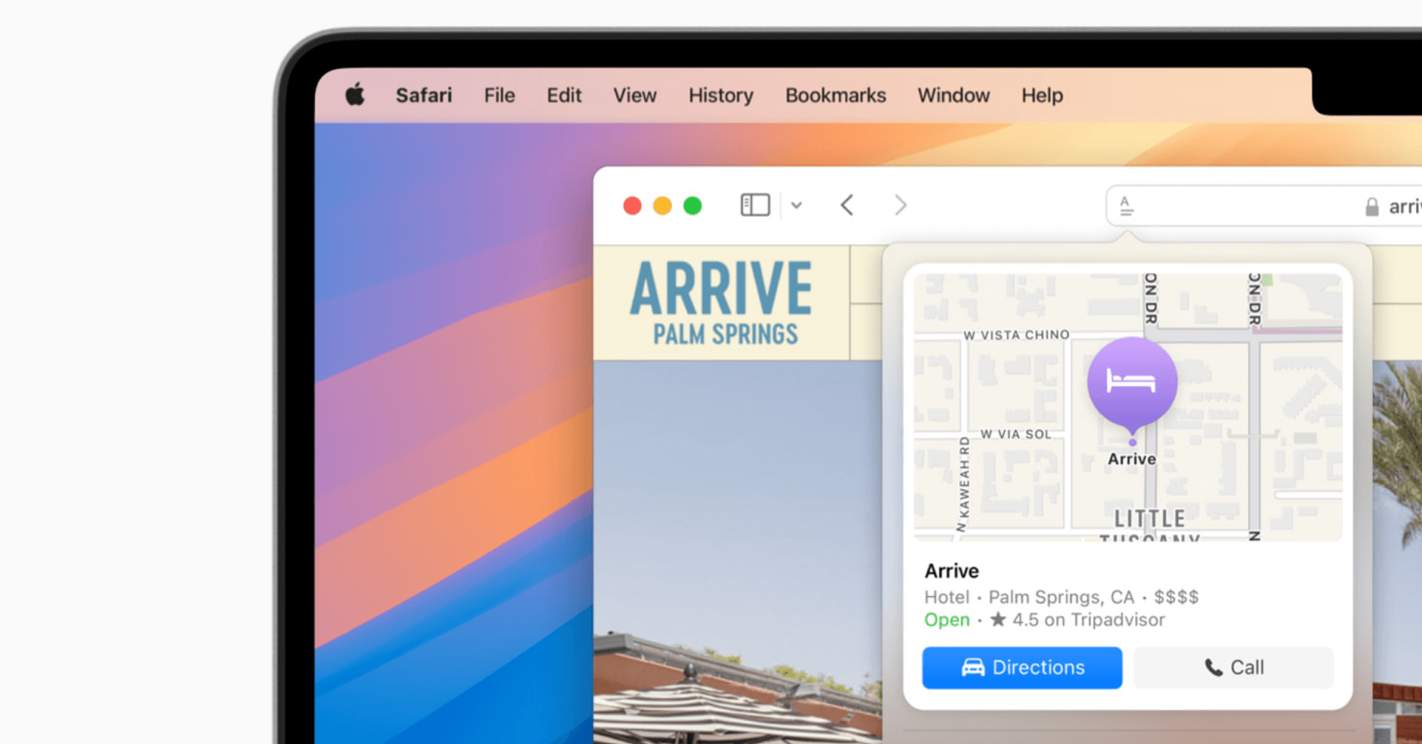
Task: Click the ARRIVE Palm Springs logo
Action: pyautogui.click(x=722, y=303)
